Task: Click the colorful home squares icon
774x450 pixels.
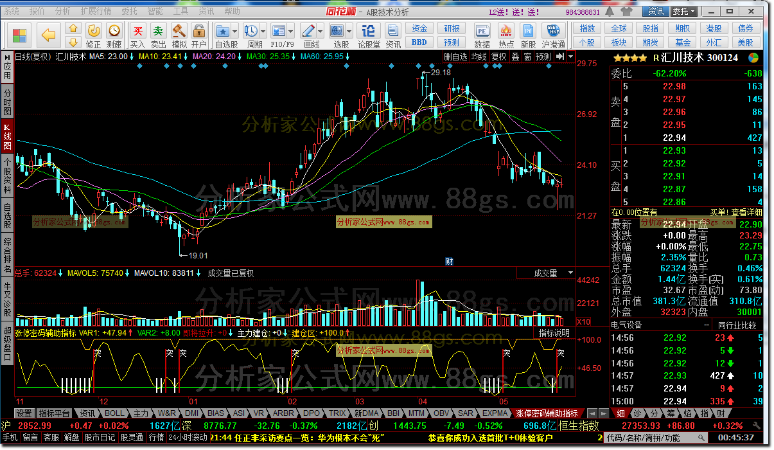Action: (20, 35)
